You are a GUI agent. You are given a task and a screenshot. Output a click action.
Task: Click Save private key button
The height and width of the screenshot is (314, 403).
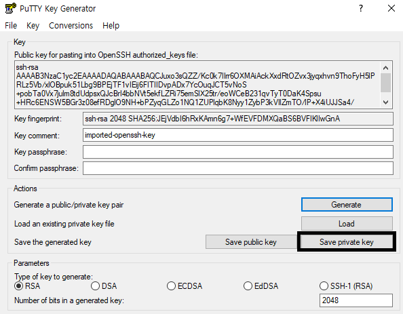pyautogui.click(x=347, y=242)
